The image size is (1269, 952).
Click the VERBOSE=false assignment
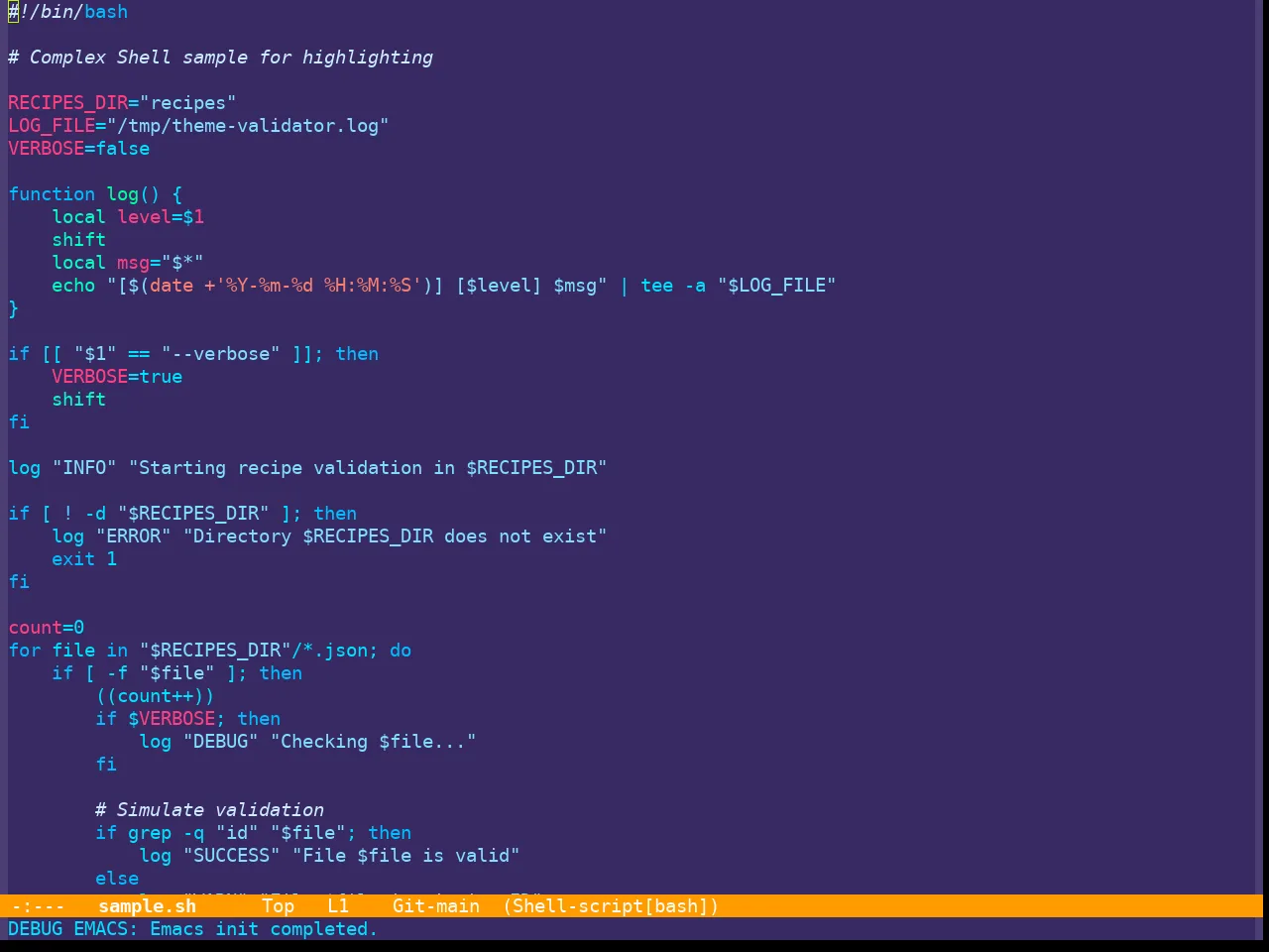[x=79, y=149]
